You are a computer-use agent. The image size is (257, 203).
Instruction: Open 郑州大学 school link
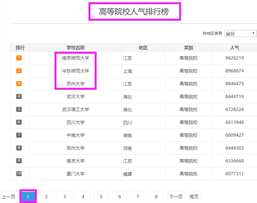pos(76,148)
